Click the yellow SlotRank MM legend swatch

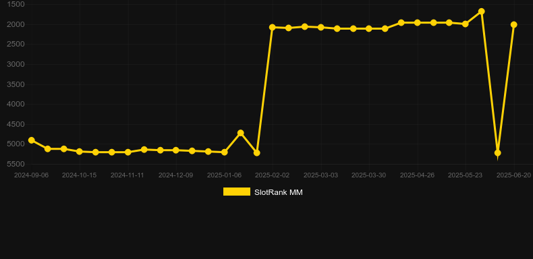tap(237, 192)
